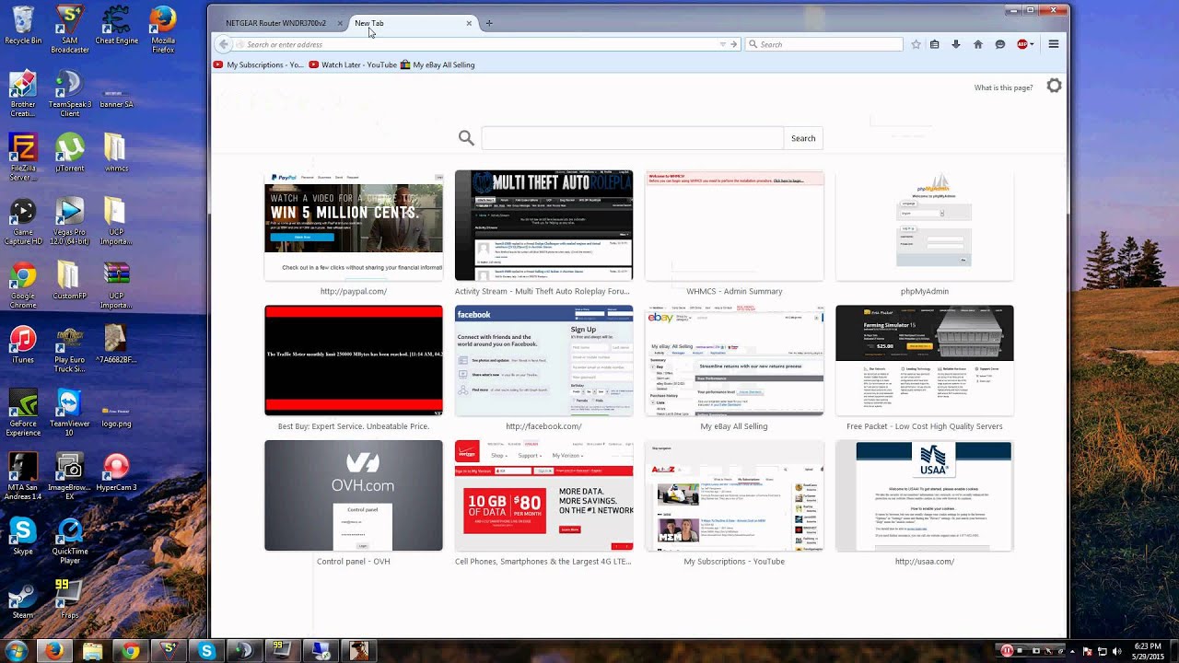Screen dimensions: 1179x663
Task: Click the toolbar Search box
Action: click(824, 44)
